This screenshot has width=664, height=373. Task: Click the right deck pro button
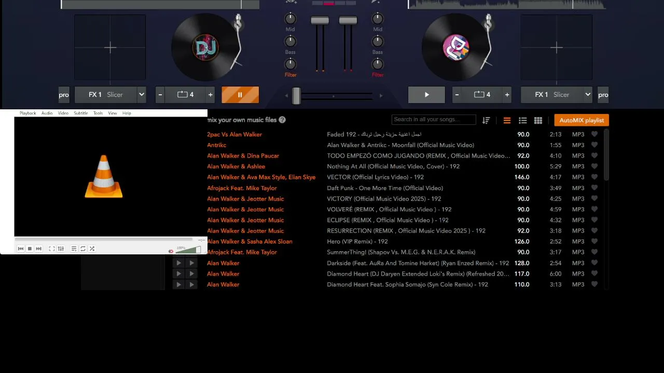[603, 95]
